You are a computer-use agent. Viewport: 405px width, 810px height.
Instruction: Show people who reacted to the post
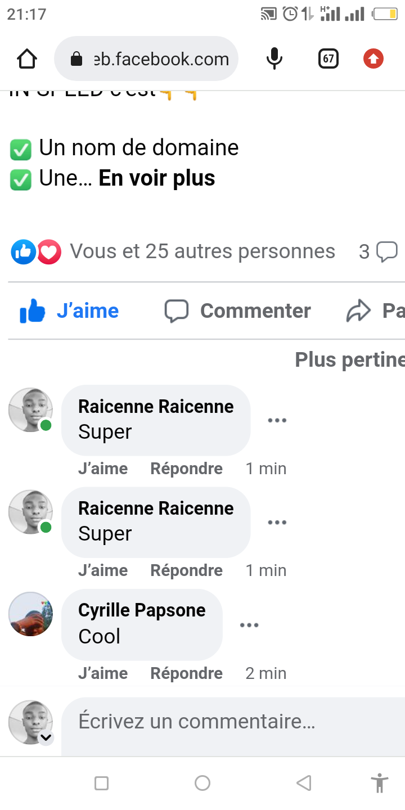pos(202,251)
